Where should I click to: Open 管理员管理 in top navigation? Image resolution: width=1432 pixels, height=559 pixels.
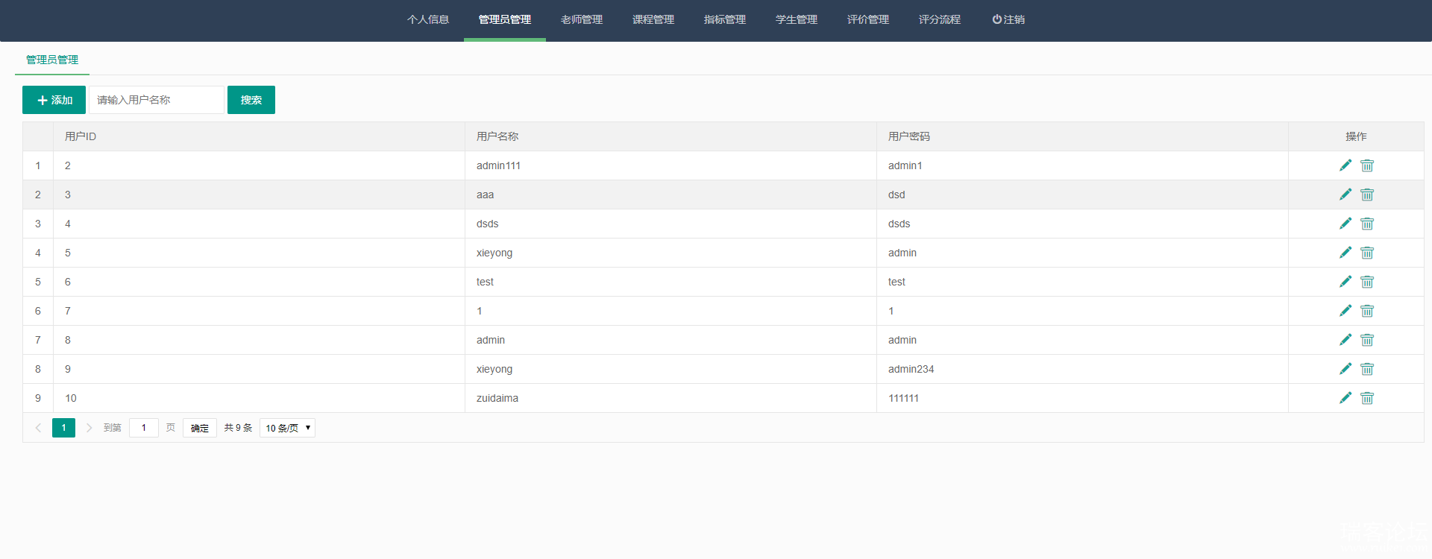[505, 19]
